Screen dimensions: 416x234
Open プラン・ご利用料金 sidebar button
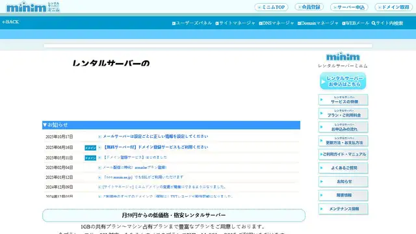[x=343, y=114]
